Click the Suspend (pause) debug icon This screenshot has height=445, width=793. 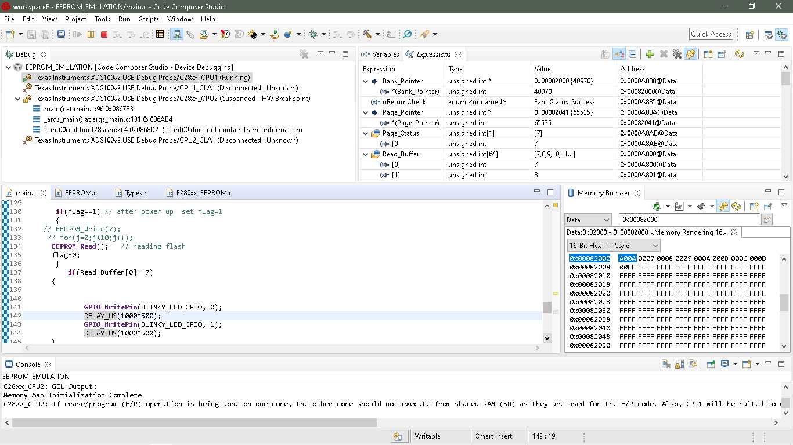coord(91,34)
